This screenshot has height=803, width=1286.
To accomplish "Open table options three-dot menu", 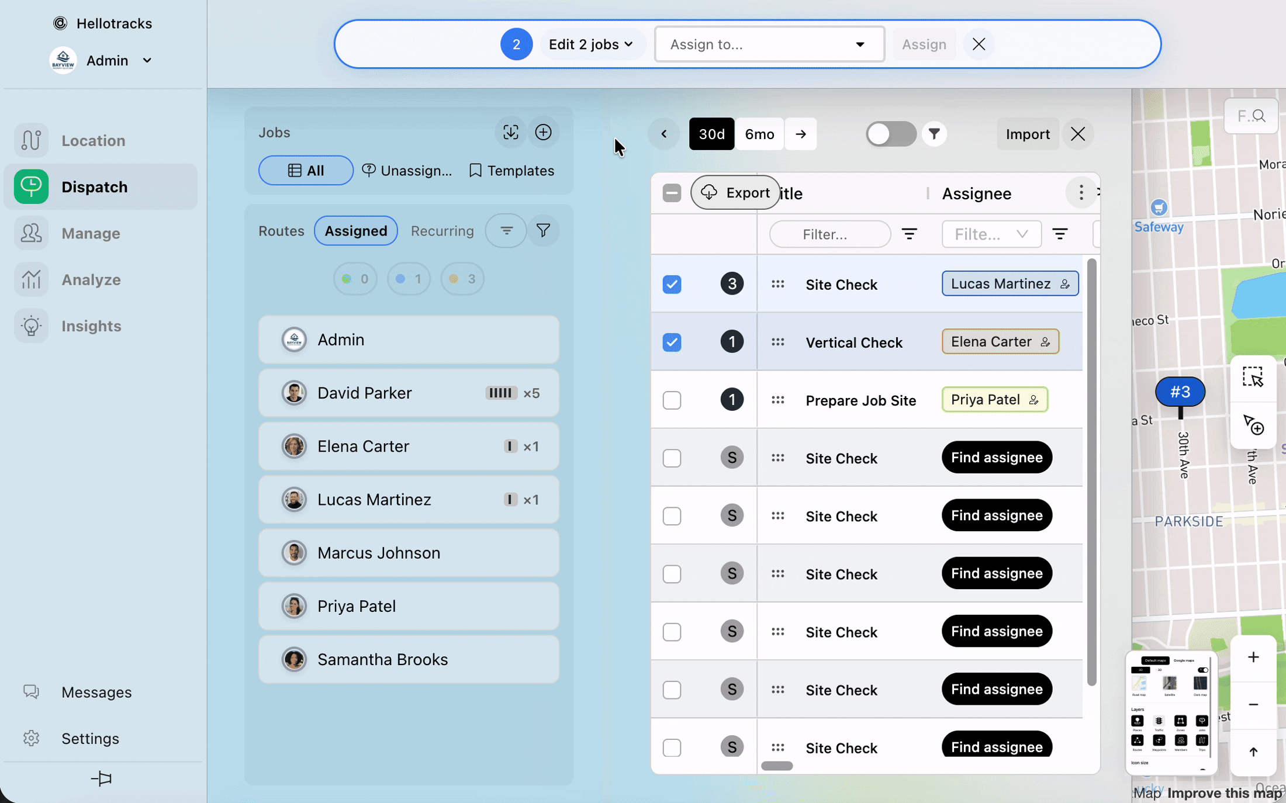I will click(1081, 192).
